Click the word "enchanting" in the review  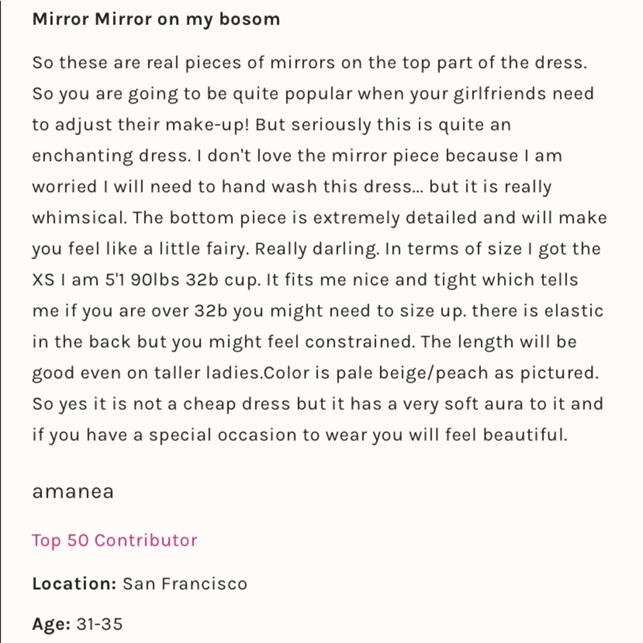tap(83, 156)
